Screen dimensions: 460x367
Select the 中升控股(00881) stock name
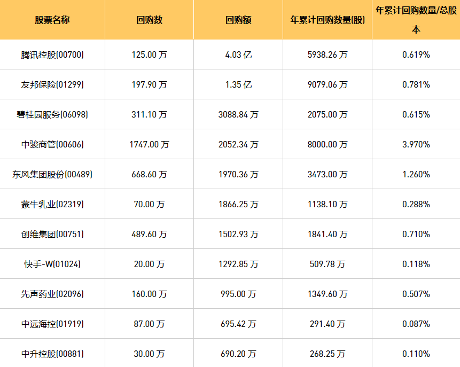click(52, 354)
